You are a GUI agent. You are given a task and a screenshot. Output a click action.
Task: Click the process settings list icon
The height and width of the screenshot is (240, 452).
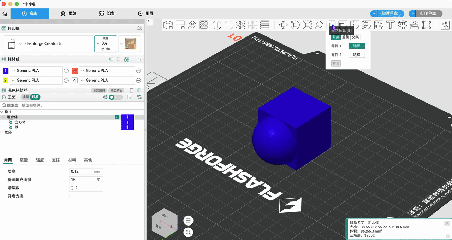coord(130,97)
